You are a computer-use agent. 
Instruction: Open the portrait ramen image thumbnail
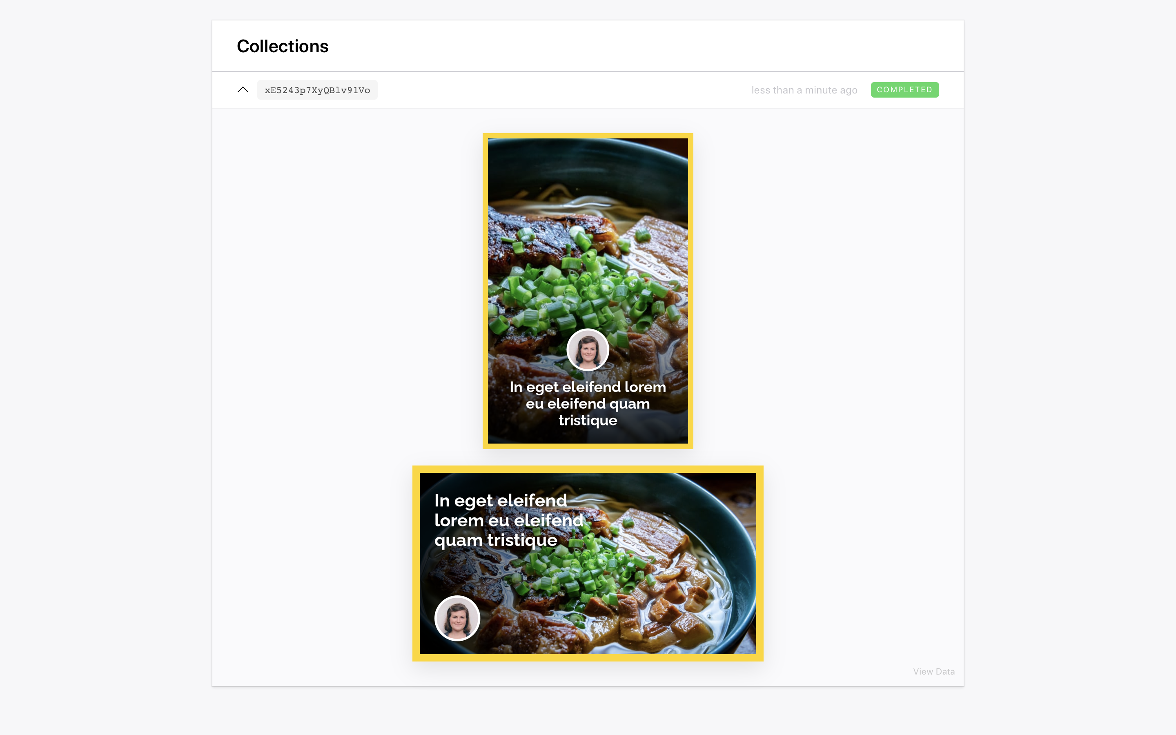(588, 291)
